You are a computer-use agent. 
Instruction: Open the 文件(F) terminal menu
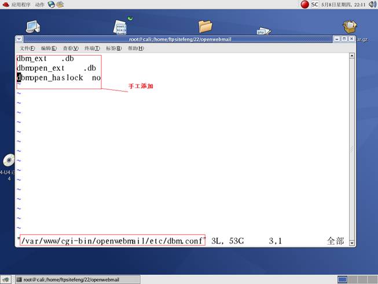pos(27,48)
